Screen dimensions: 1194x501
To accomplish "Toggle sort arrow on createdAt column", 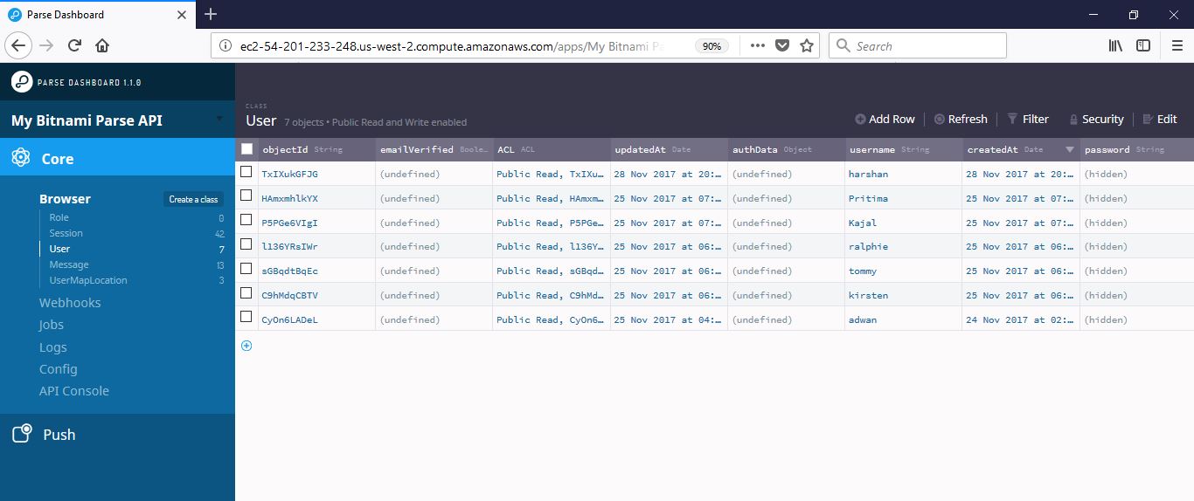I will coord(1069,150).
